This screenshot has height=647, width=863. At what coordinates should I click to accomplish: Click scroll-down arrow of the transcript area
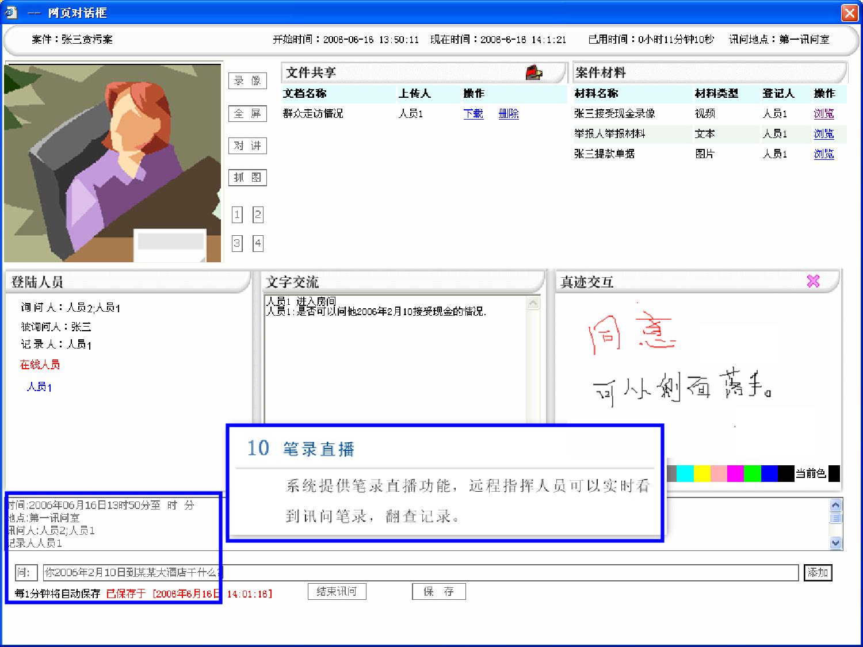[835, 542]
